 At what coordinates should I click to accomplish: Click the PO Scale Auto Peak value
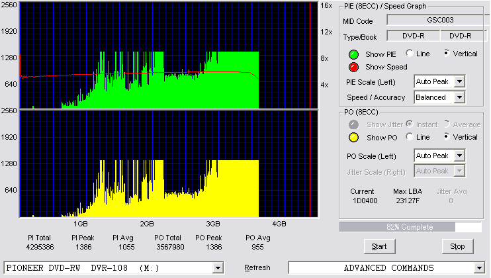point(432,156)
